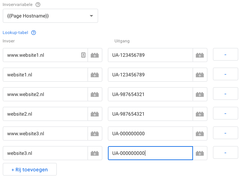Open the Invoervariabele Page Hostname dropdown

coord(50,16)
